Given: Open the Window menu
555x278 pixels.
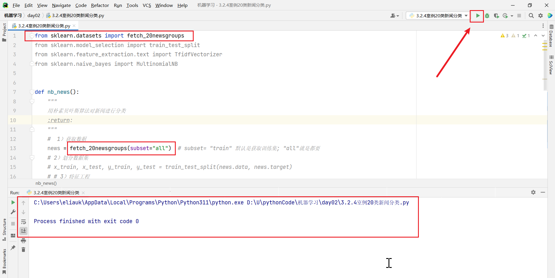Looking at the screenshot, I should click(x=164, y=5).
